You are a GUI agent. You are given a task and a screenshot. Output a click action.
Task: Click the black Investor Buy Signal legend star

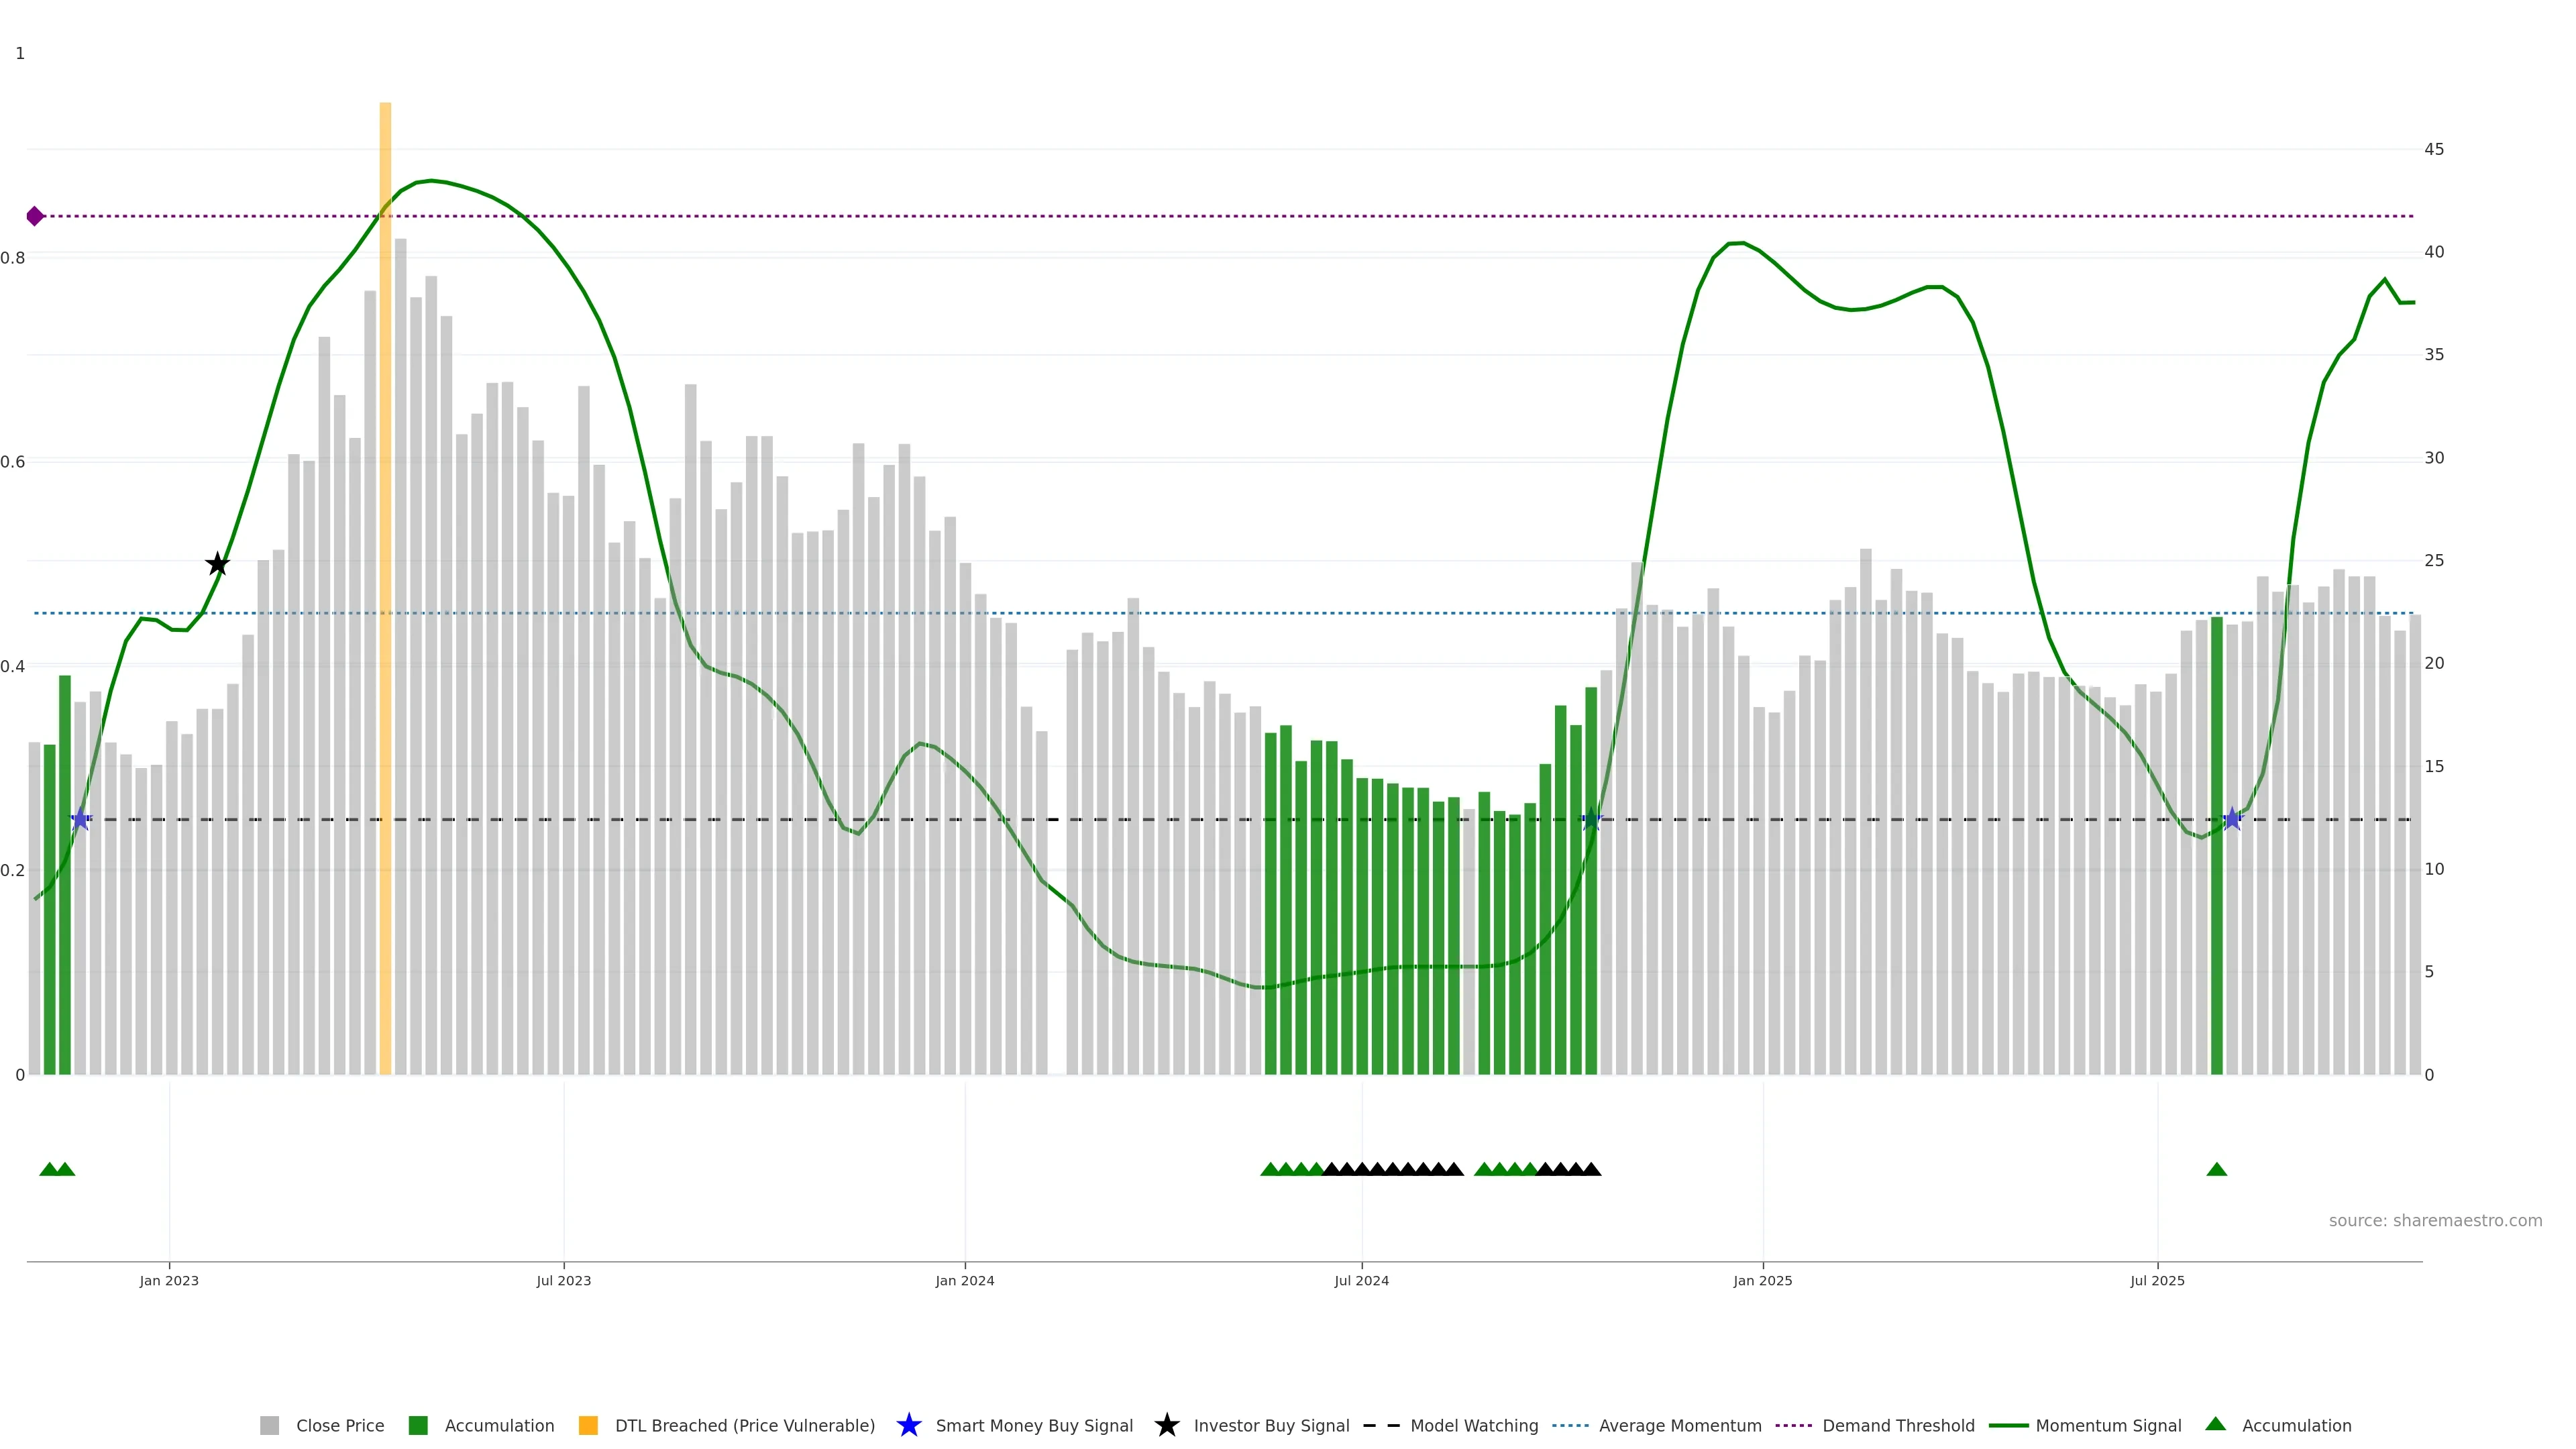1166,1425
